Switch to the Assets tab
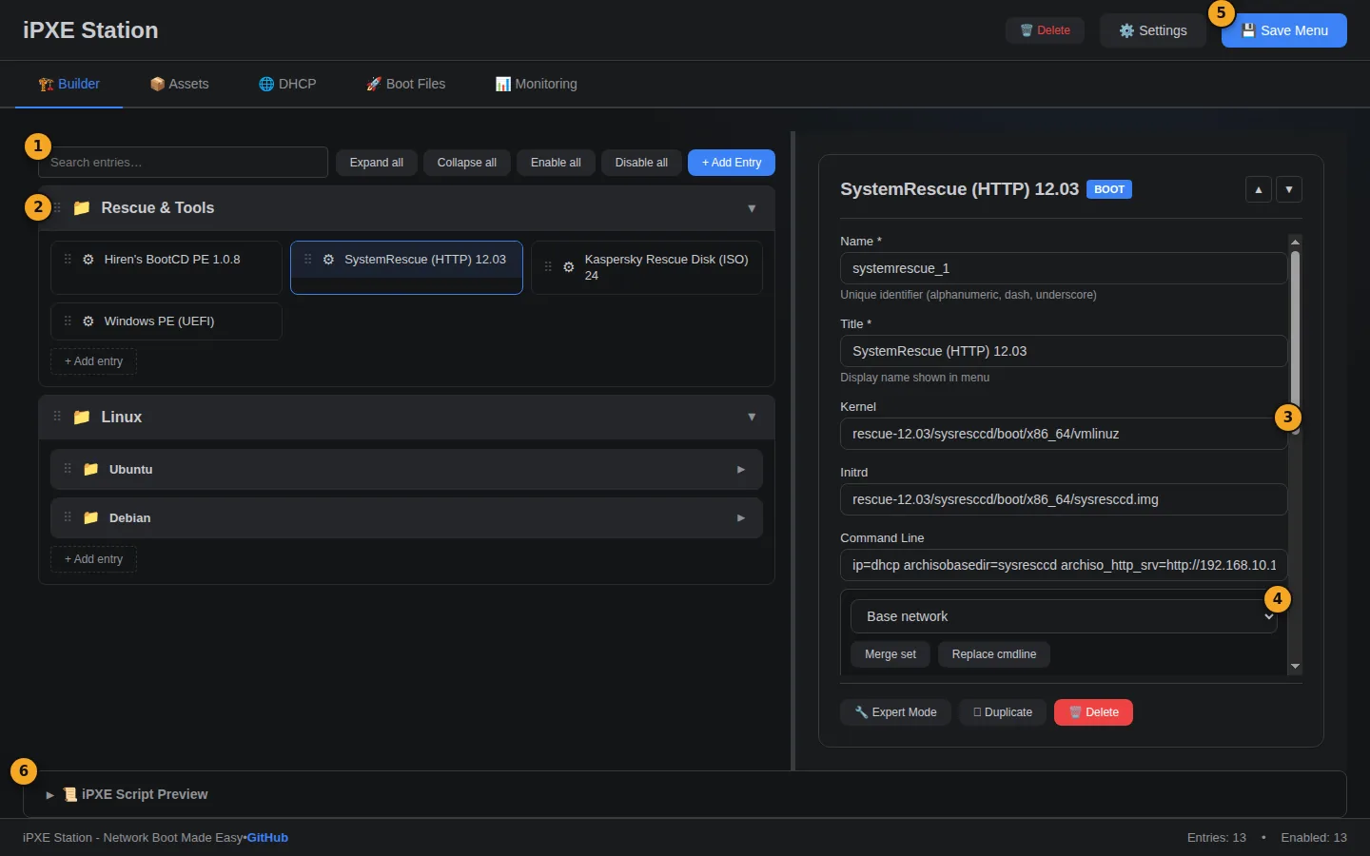Image resolution: width=1370 pixels, height=856 pixels. pos(179,84)
